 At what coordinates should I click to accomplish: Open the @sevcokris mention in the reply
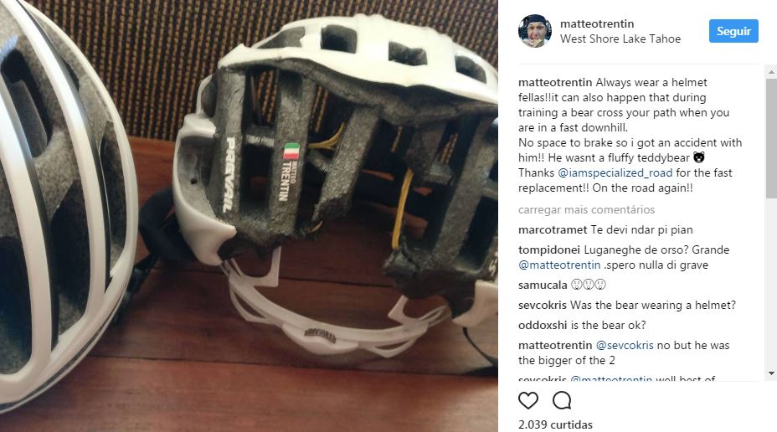pos(625,345)
